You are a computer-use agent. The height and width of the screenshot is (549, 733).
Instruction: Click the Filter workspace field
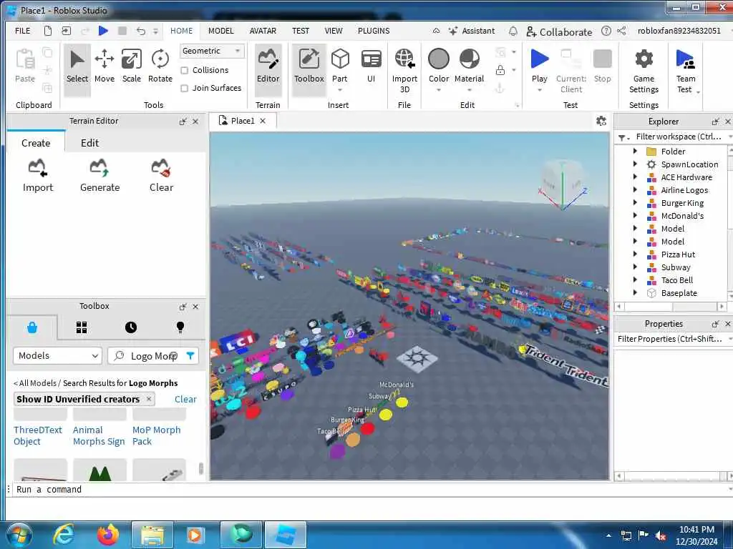click(x=678, y=137)
